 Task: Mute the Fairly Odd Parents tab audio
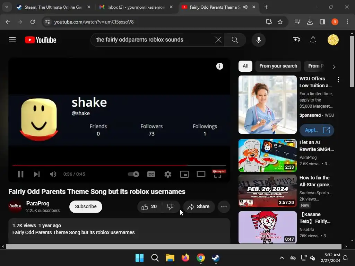tap(245, 7)
